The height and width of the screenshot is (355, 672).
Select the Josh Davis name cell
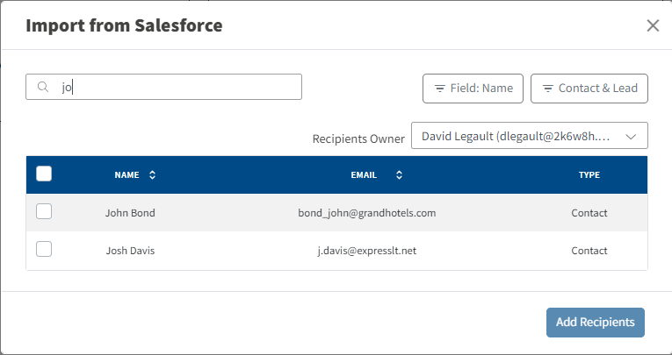pyautogui.click(x=130, y=251)
